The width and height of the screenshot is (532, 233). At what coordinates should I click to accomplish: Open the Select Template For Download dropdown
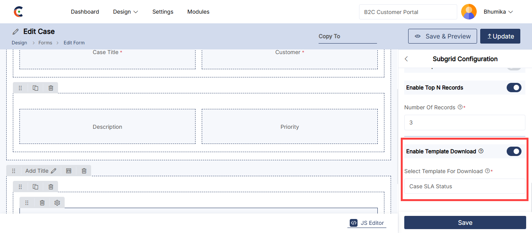465,186
